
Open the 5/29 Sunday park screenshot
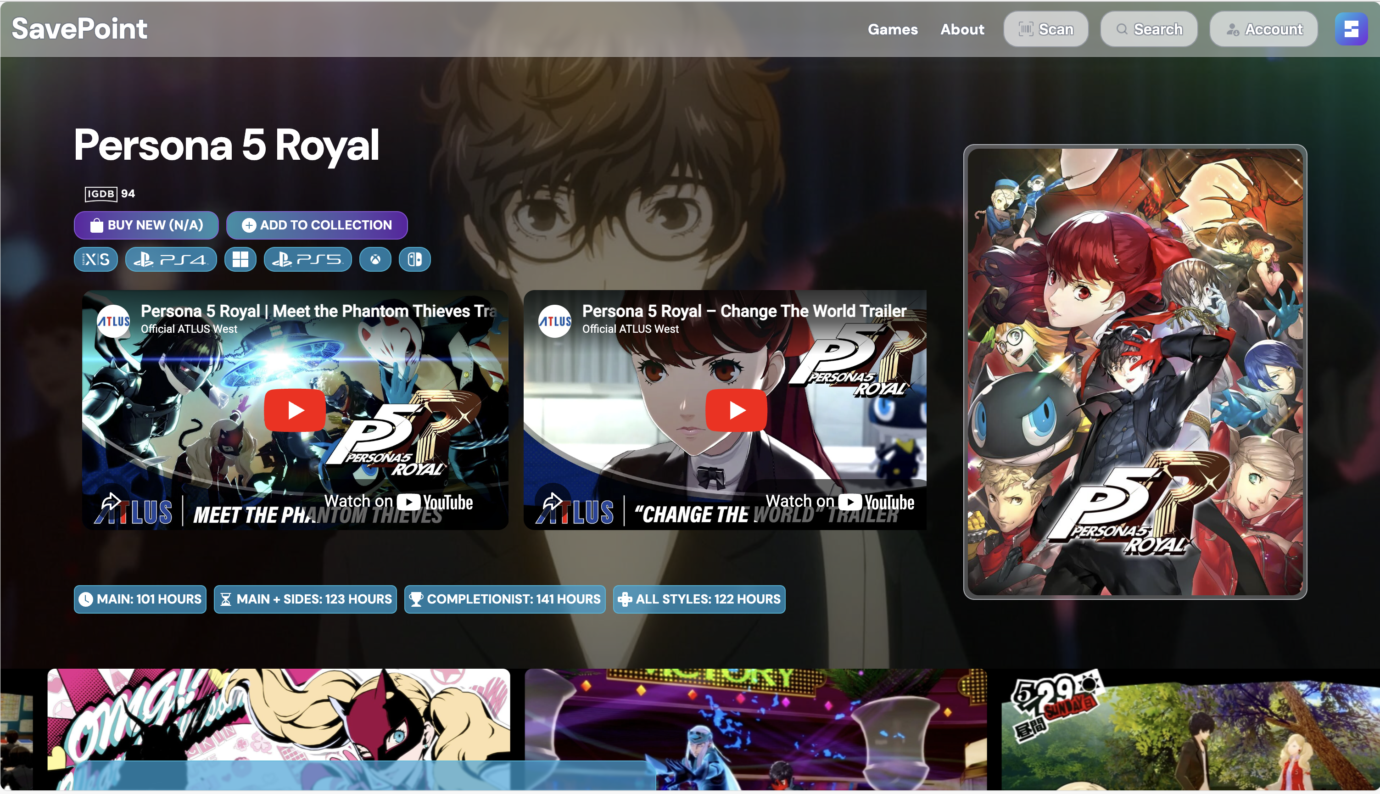[1191, 729]
